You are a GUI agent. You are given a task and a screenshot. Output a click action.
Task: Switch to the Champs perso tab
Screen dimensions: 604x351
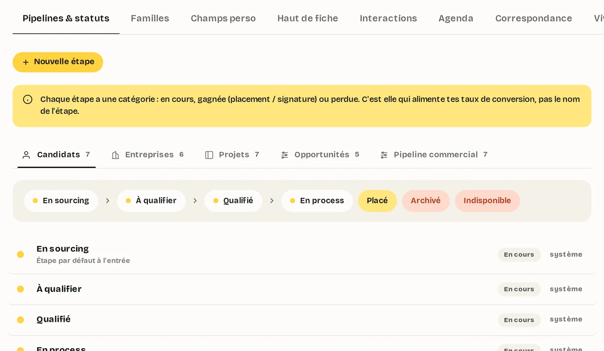(223, 19)
